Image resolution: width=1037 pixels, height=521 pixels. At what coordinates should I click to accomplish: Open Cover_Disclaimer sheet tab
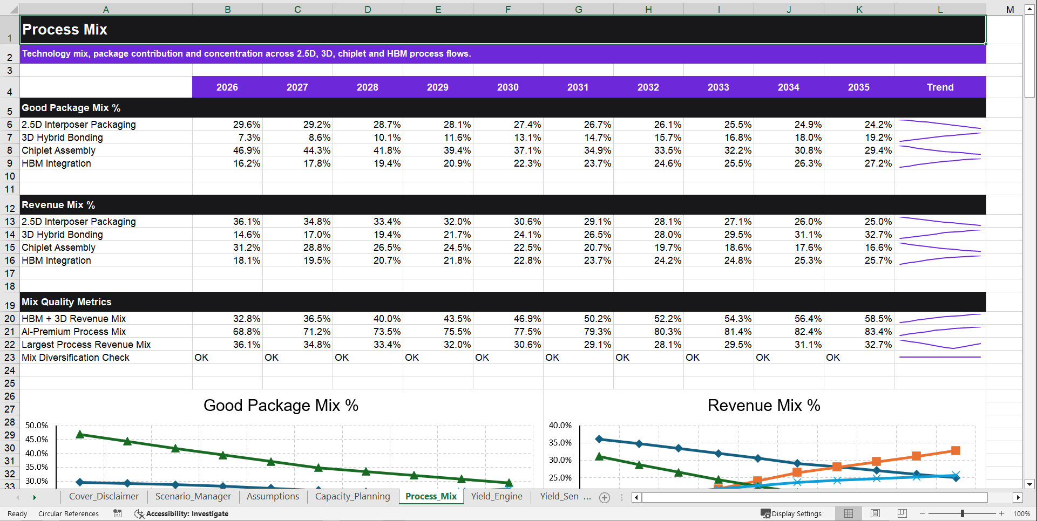[x=104, y=497]
